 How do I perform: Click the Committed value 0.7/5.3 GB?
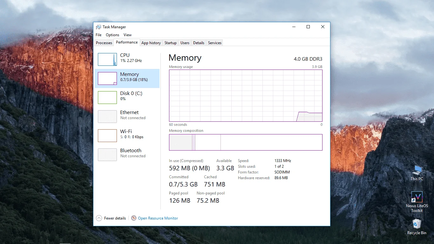(183, 184)
